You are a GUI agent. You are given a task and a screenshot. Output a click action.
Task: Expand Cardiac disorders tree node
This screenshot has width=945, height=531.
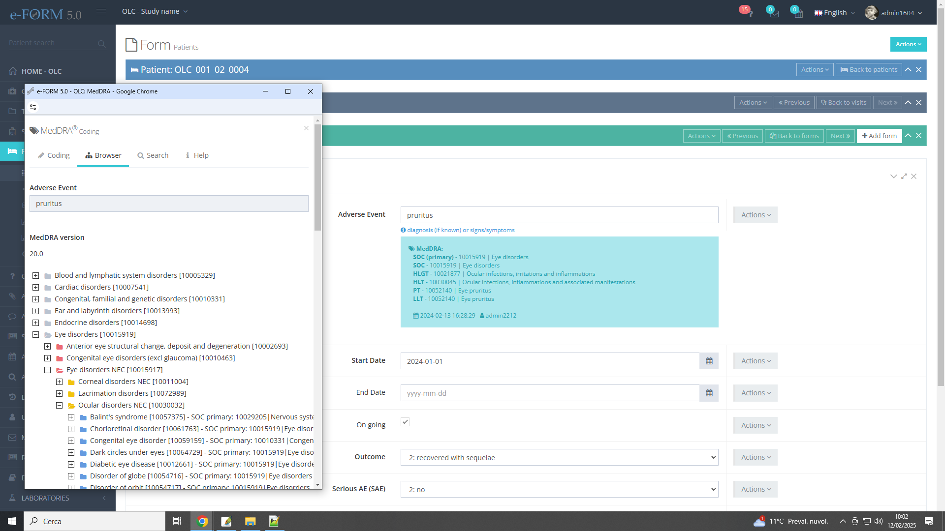[x=36, y=287]
